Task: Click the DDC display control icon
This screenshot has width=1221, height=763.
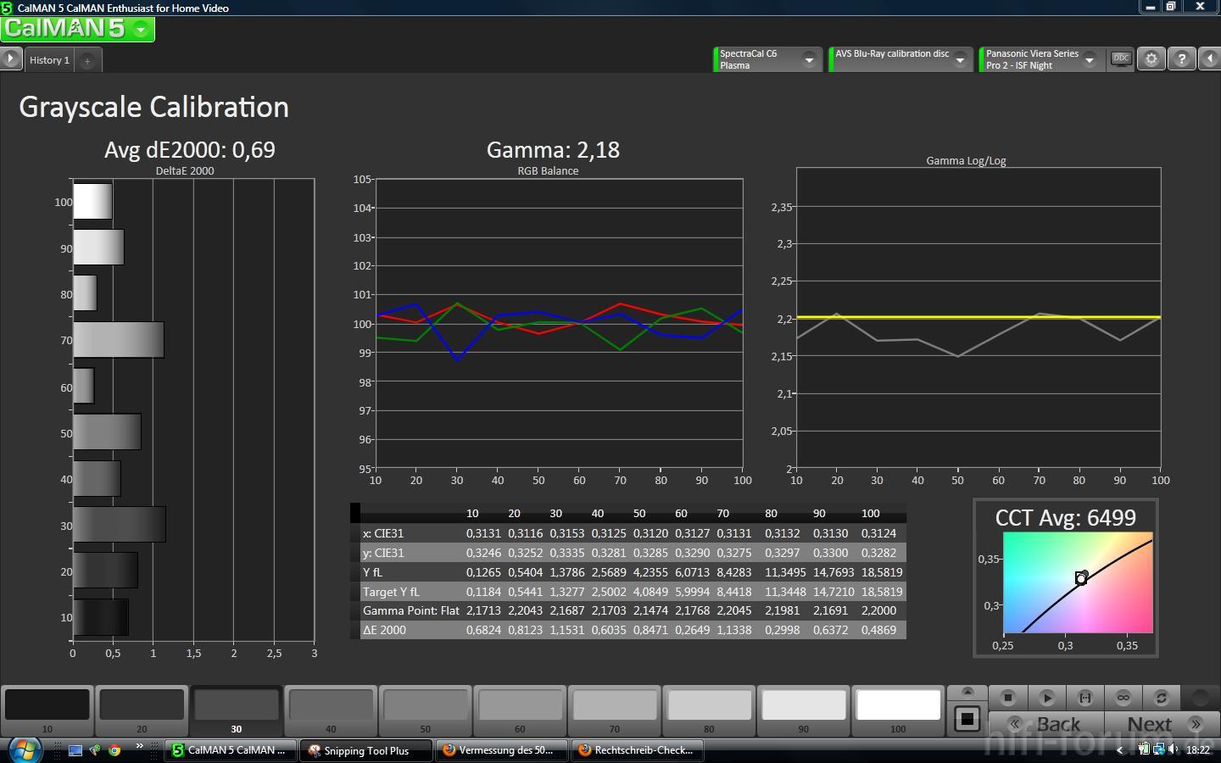Action: pyautogui.click(x=1121, y=59)
